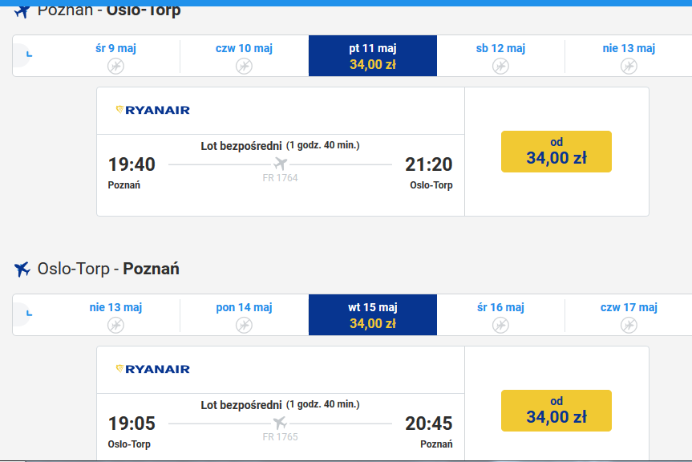
Task: Select the wt 15 maj date tab
Action: click(x=373, y=315)
